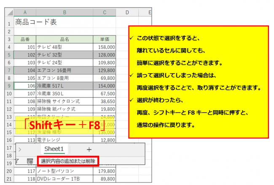
Task: Click row 5 header
Action: click(x=9, y=55)
